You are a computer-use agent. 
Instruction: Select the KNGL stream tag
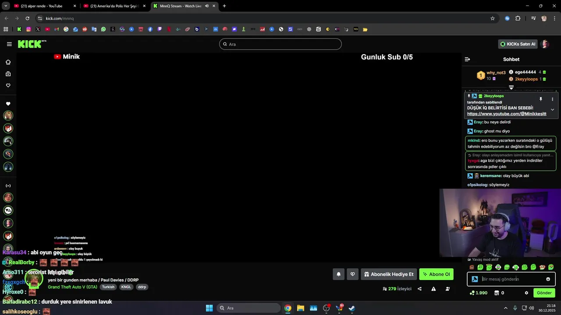coord(126,287)
